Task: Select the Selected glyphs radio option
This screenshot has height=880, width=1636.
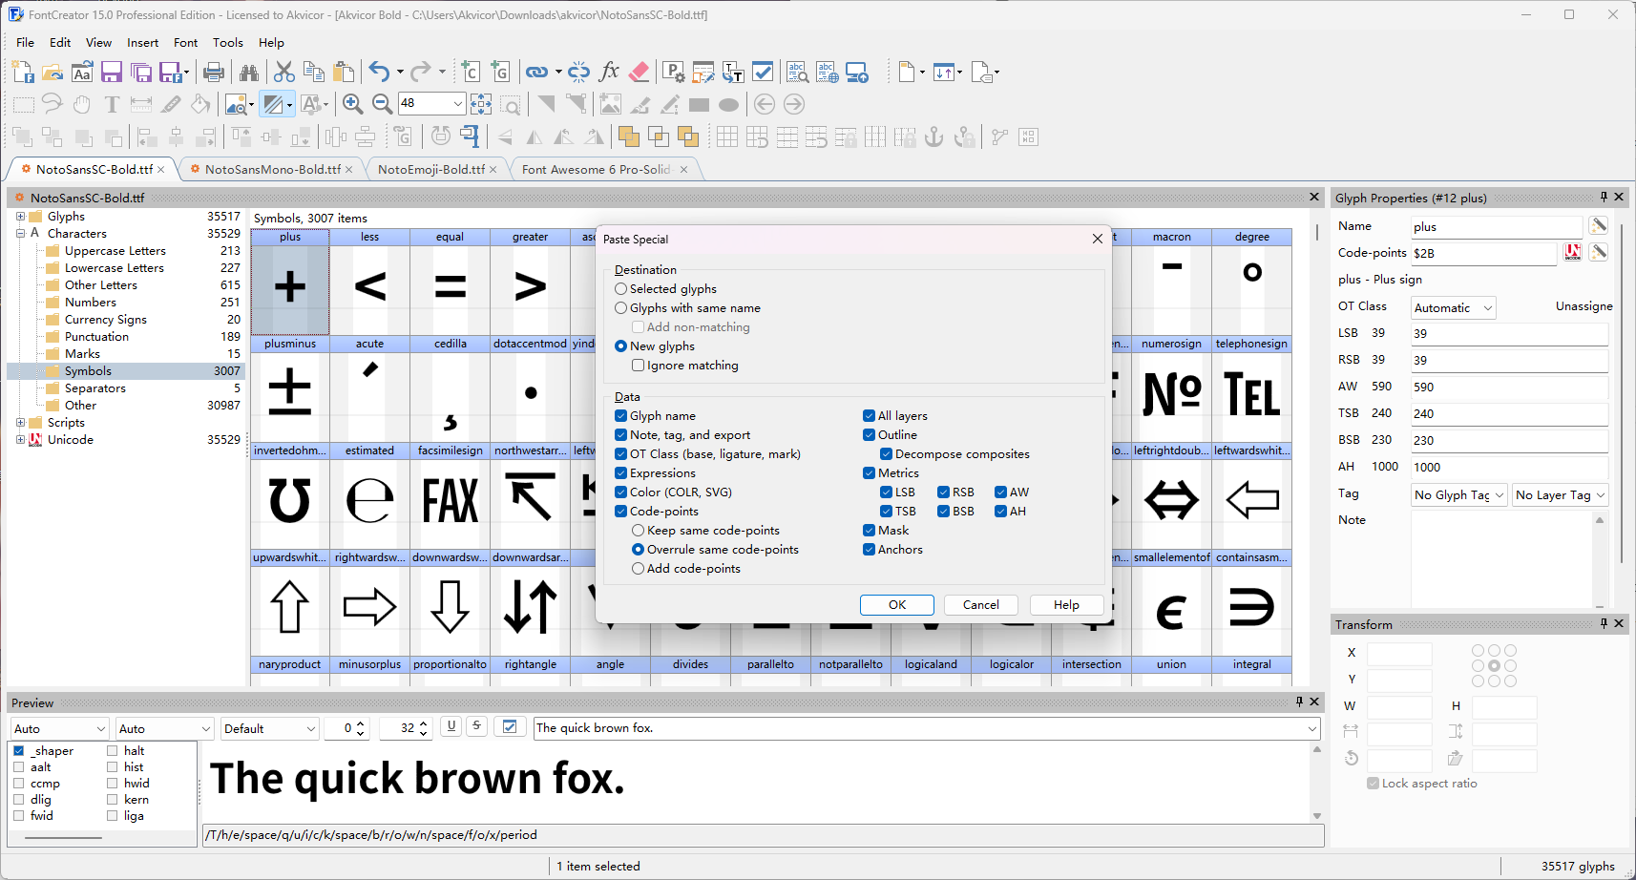Action: click(621, 289)
